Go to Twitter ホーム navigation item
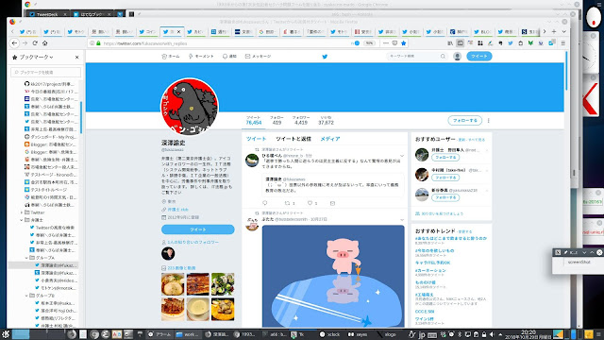 click(171, 57)
